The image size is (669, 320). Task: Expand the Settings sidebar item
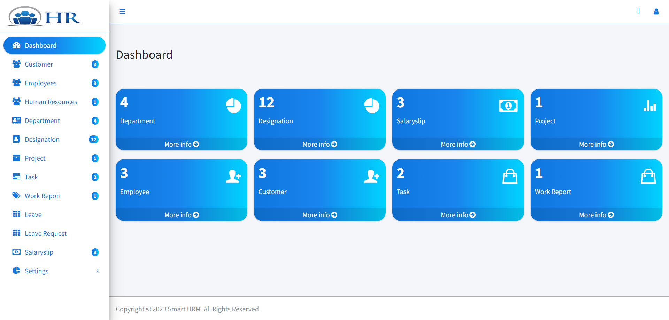click(37, 271)
